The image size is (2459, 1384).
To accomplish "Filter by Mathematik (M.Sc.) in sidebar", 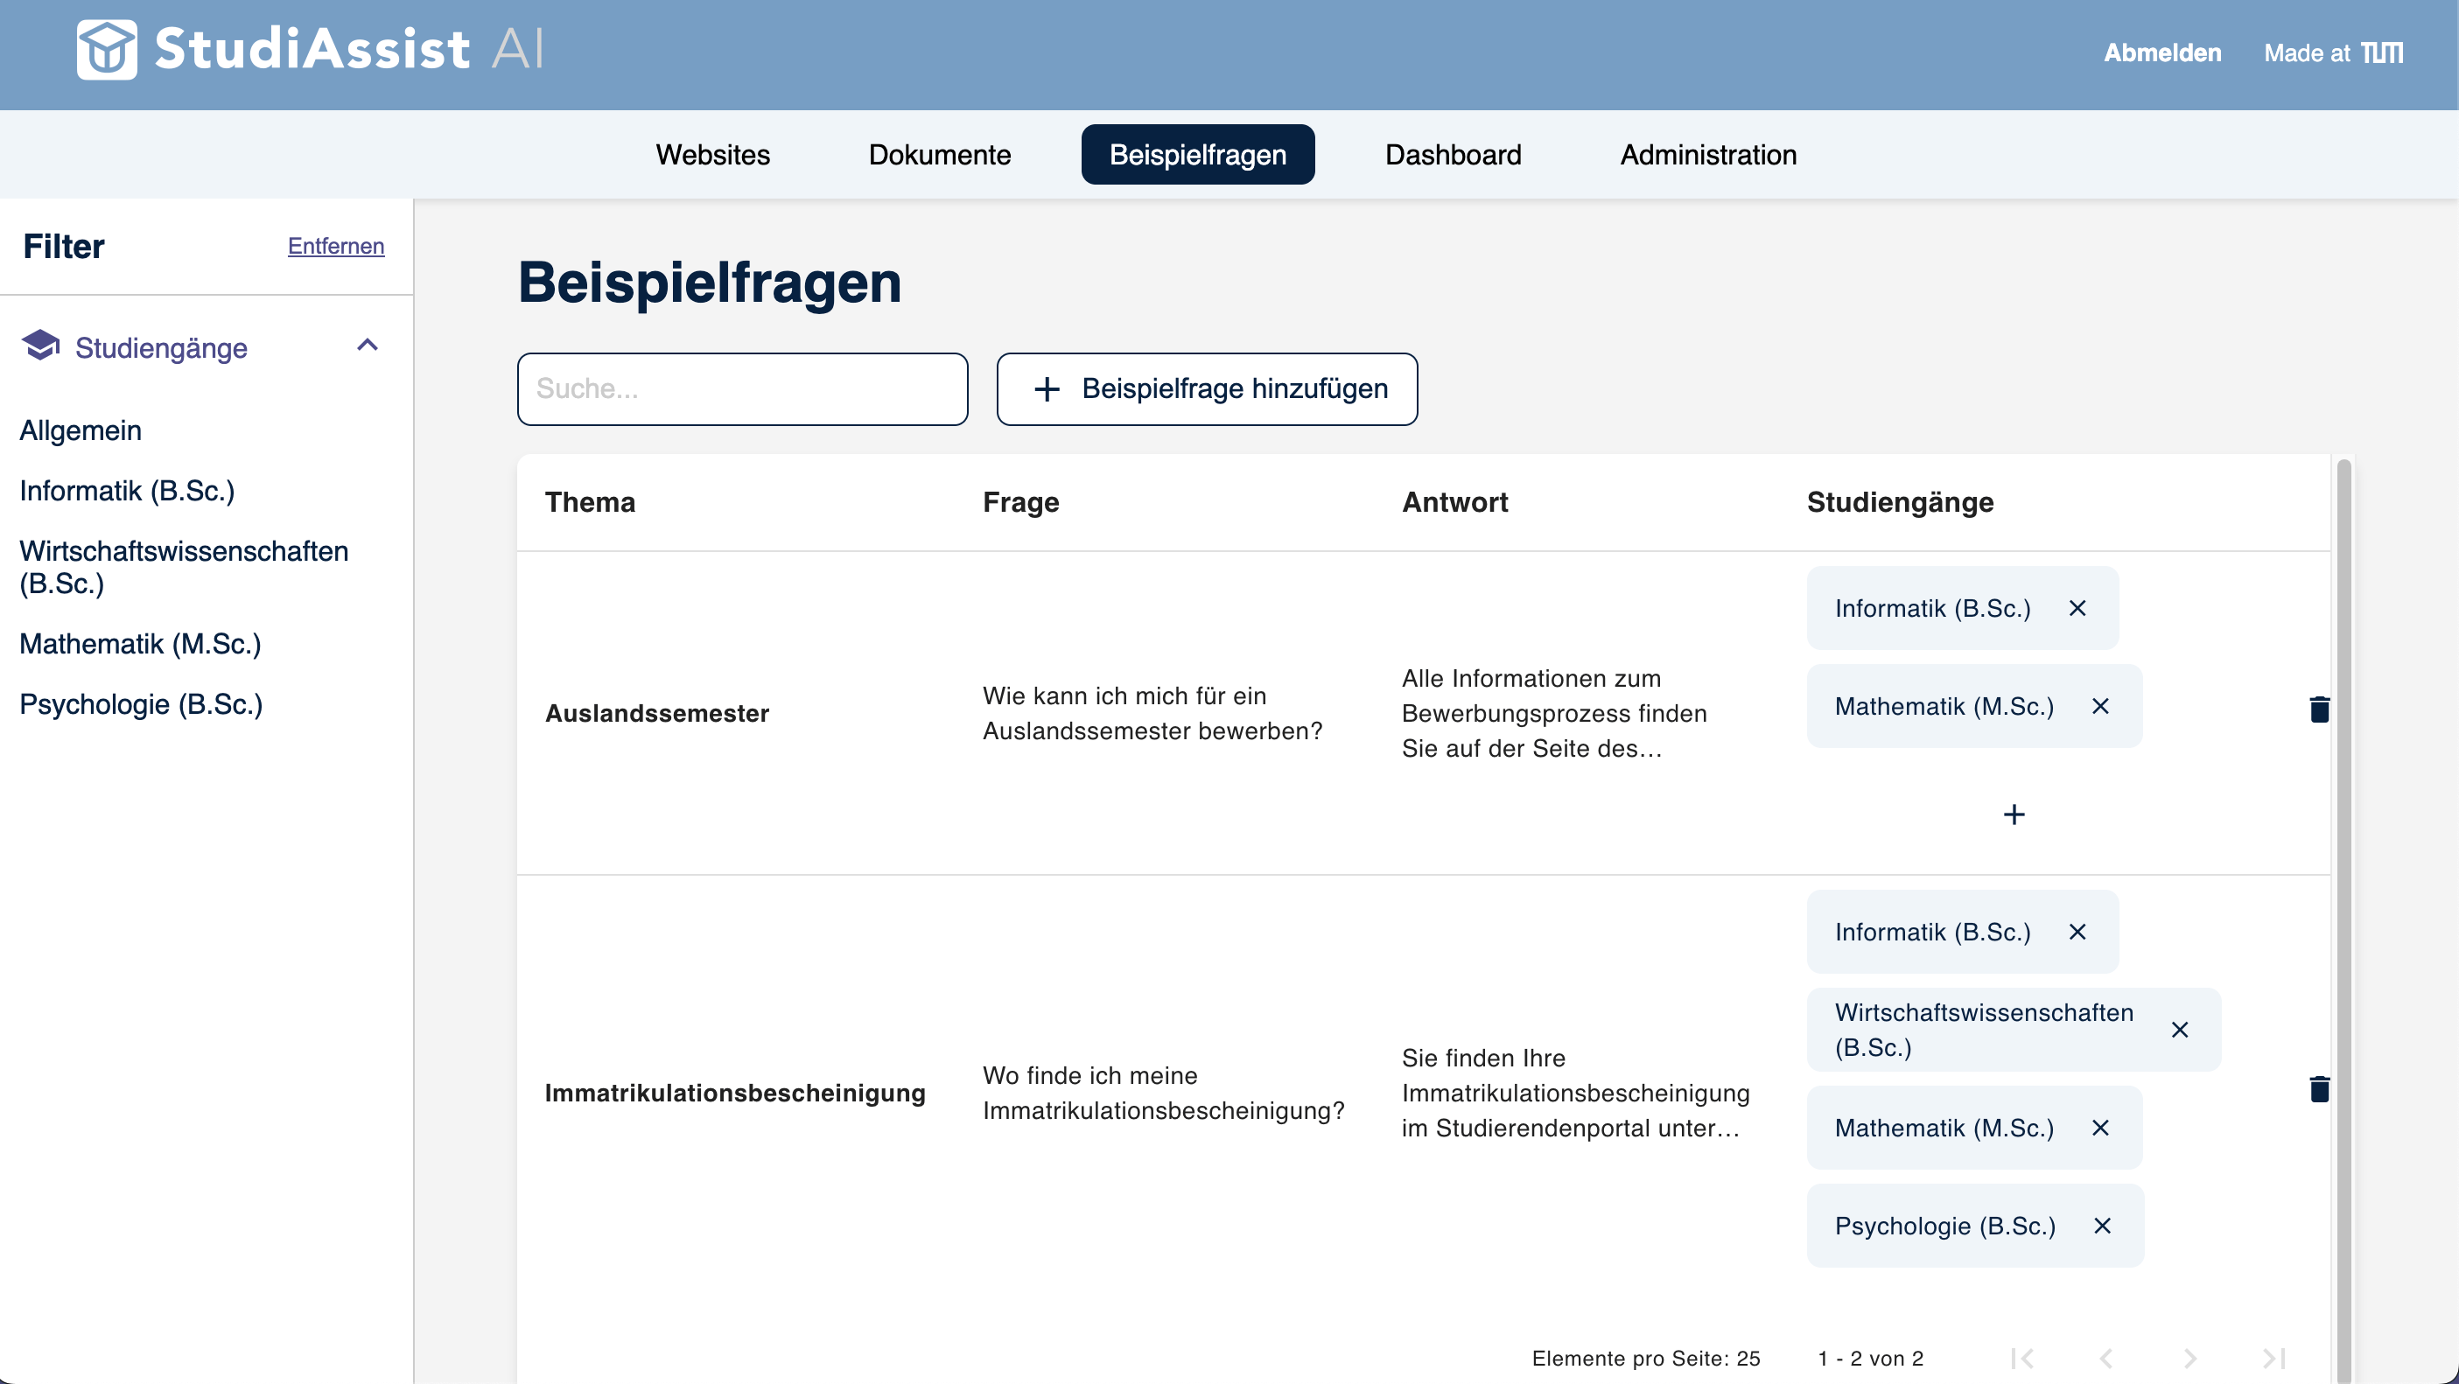I will click(140, 644).
